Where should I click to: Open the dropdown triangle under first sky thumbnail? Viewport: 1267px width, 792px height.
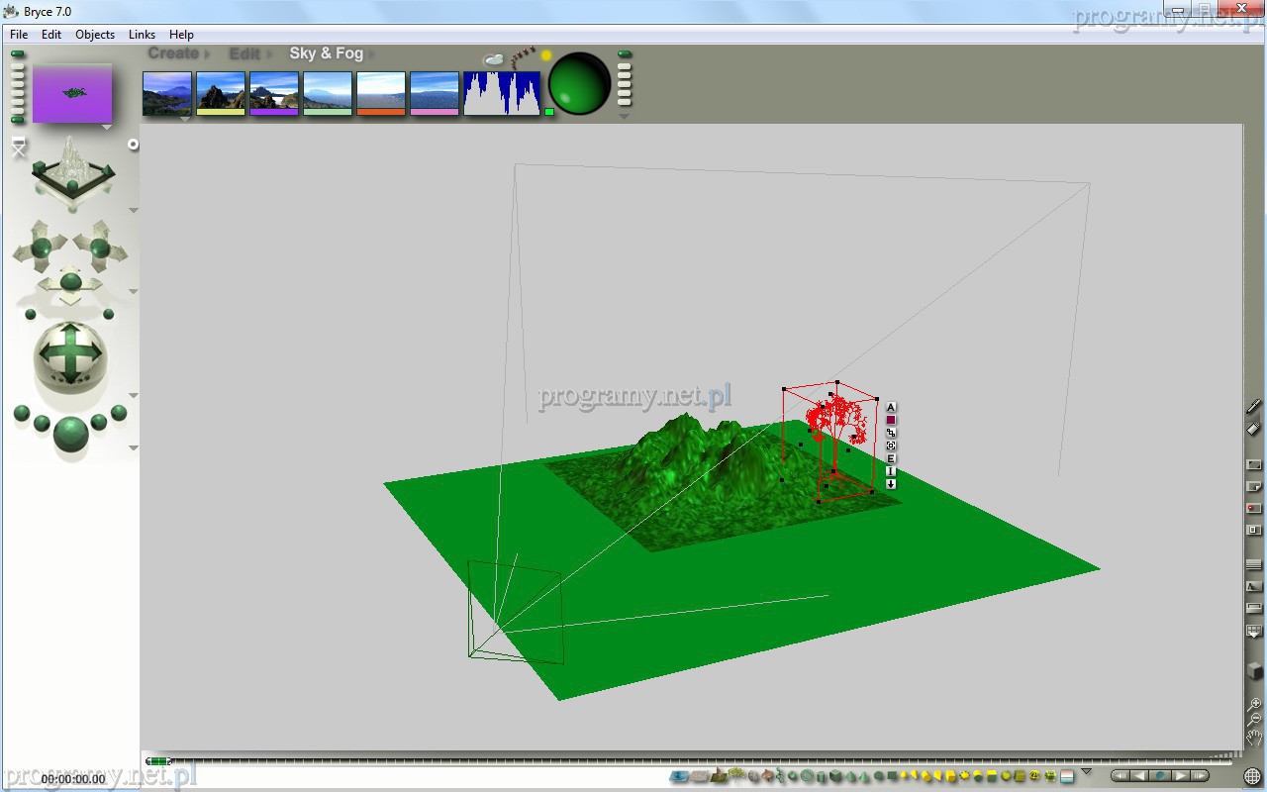185,119
